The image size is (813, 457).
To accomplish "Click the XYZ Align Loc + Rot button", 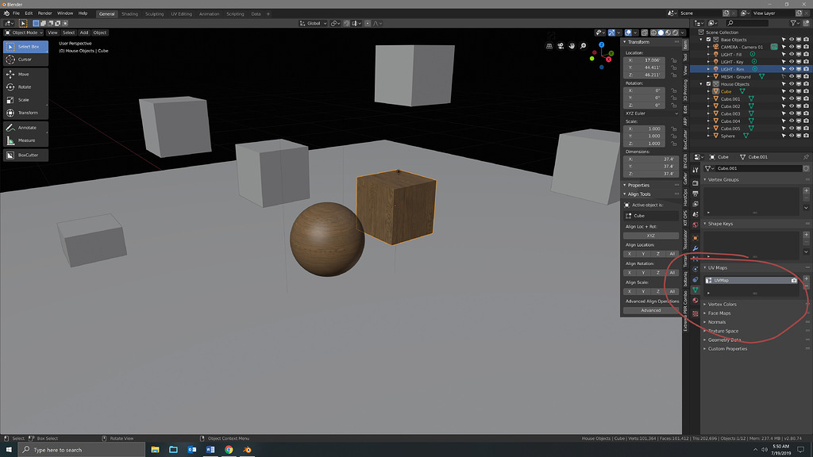I will [x=651, y=236].
